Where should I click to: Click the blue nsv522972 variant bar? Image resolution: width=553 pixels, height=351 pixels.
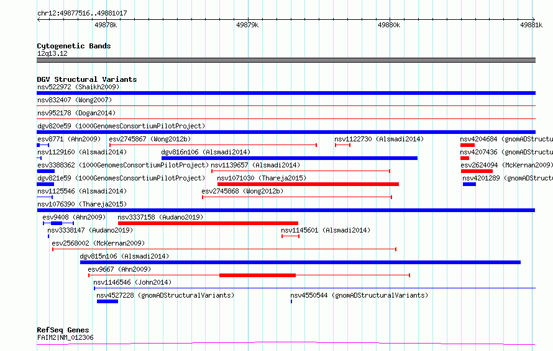point(286,93)
